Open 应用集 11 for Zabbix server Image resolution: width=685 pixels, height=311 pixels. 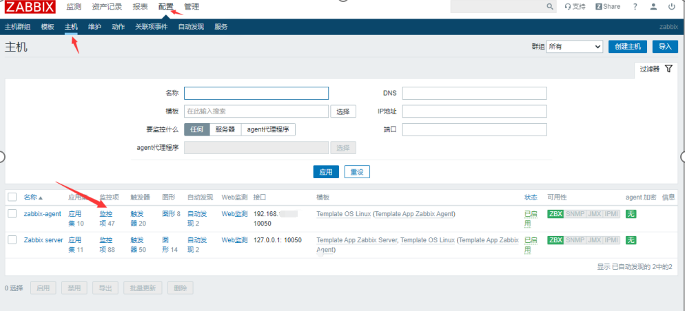click(76, 245)
